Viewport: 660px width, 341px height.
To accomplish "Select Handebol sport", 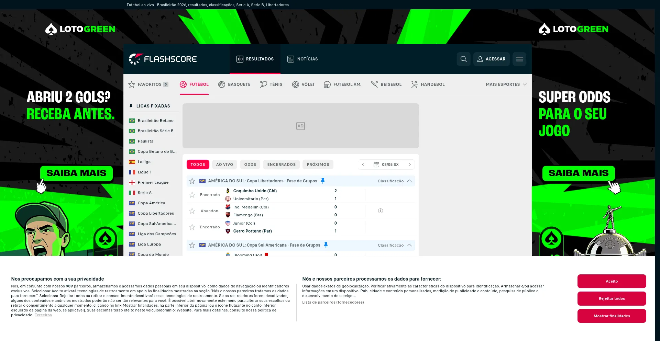I will click(428, 84).
